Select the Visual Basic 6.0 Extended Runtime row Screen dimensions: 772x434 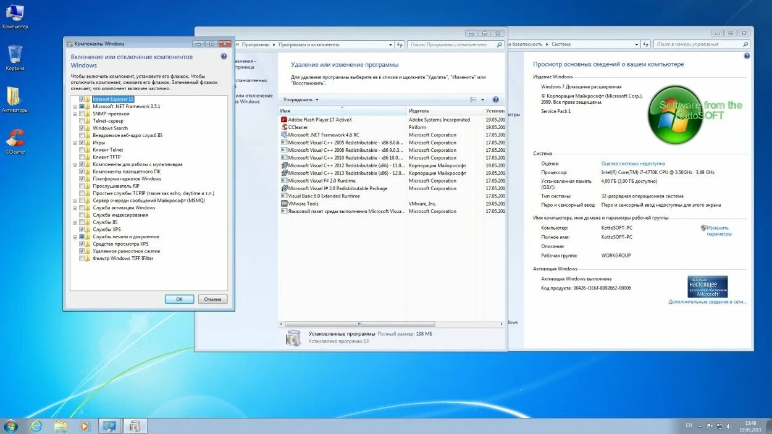392,196
